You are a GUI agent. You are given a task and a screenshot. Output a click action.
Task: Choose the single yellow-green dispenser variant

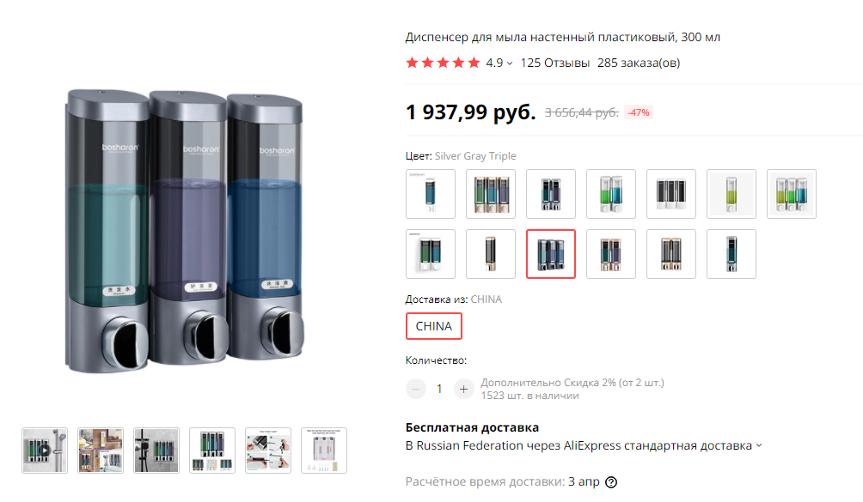pos(731,194)
